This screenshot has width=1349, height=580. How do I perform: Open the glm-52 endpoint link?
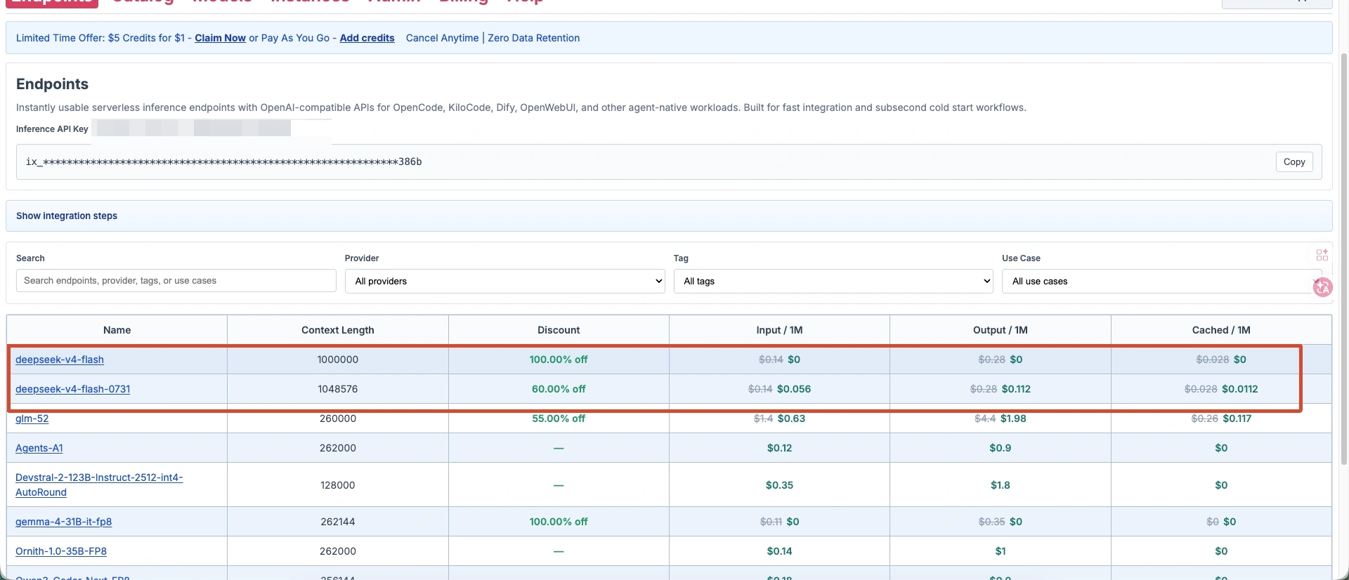point(32,418)
